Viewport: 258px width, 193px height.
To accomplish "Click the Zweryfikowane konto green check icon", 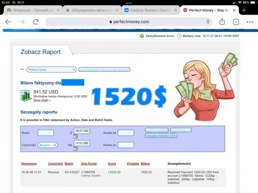I will pos(142,36).
